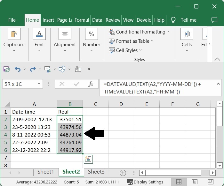Collapse the formula bar

(x=218, y=84)
